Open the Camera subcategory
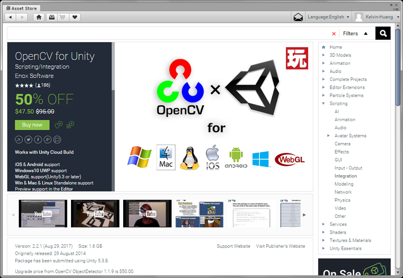 (343, 144)
